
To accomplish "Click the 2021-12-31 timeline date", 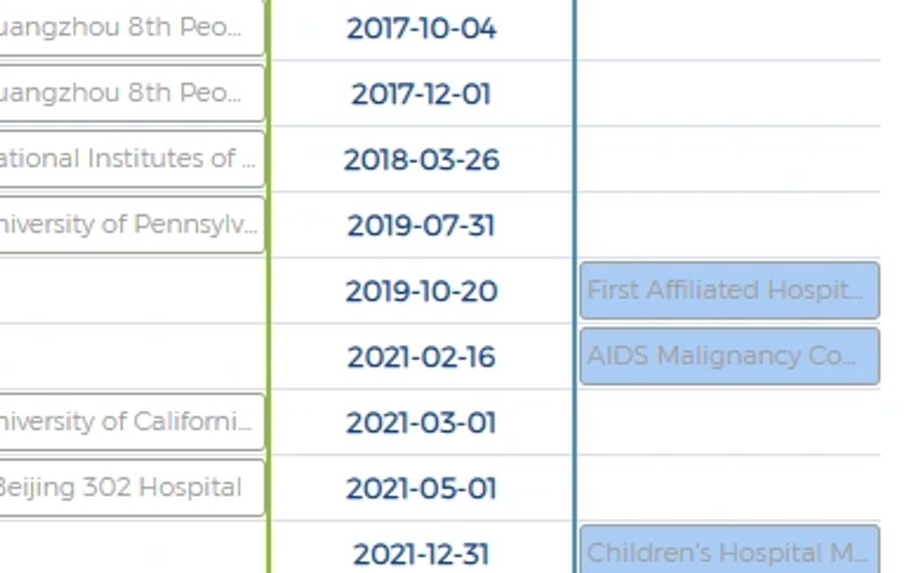I will click(421, 554).
